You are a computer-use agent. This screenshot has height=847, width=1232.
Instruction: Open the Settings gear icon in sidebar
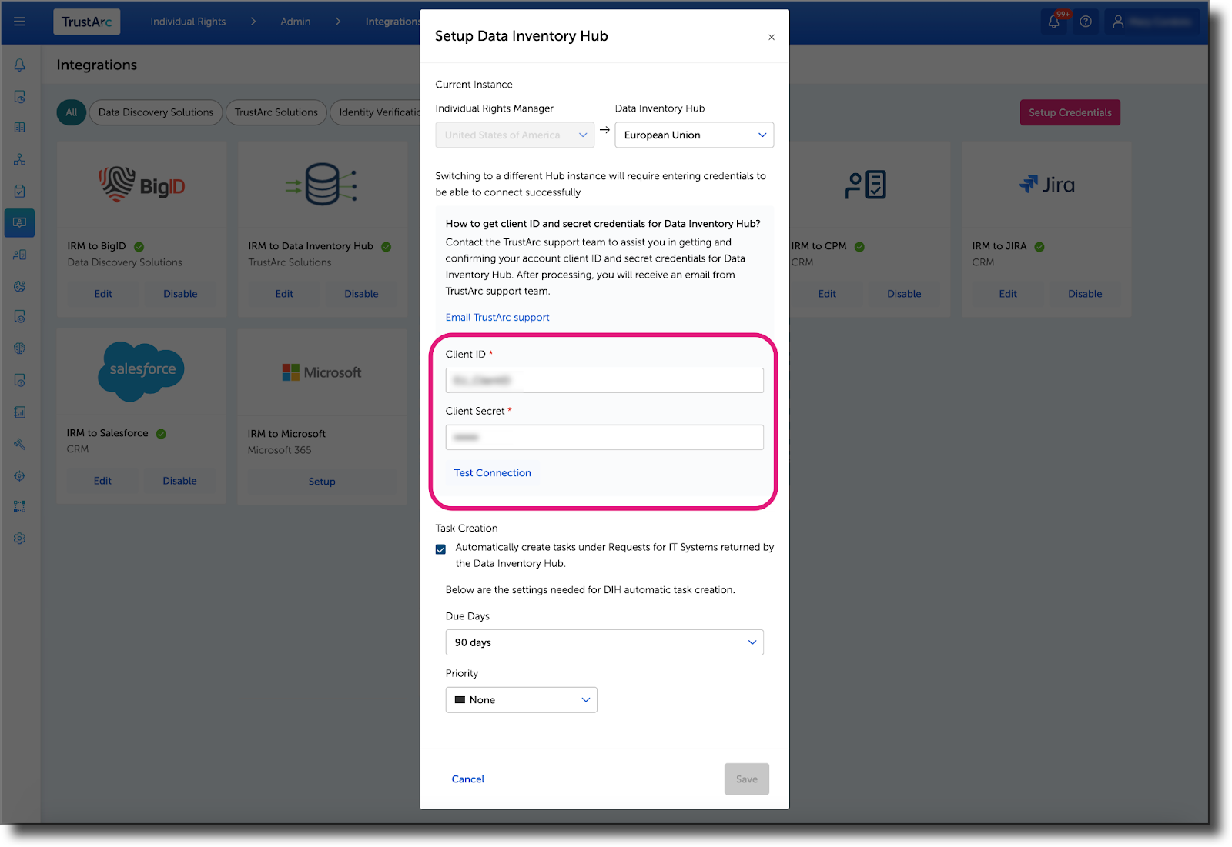[x=19, y=538]
